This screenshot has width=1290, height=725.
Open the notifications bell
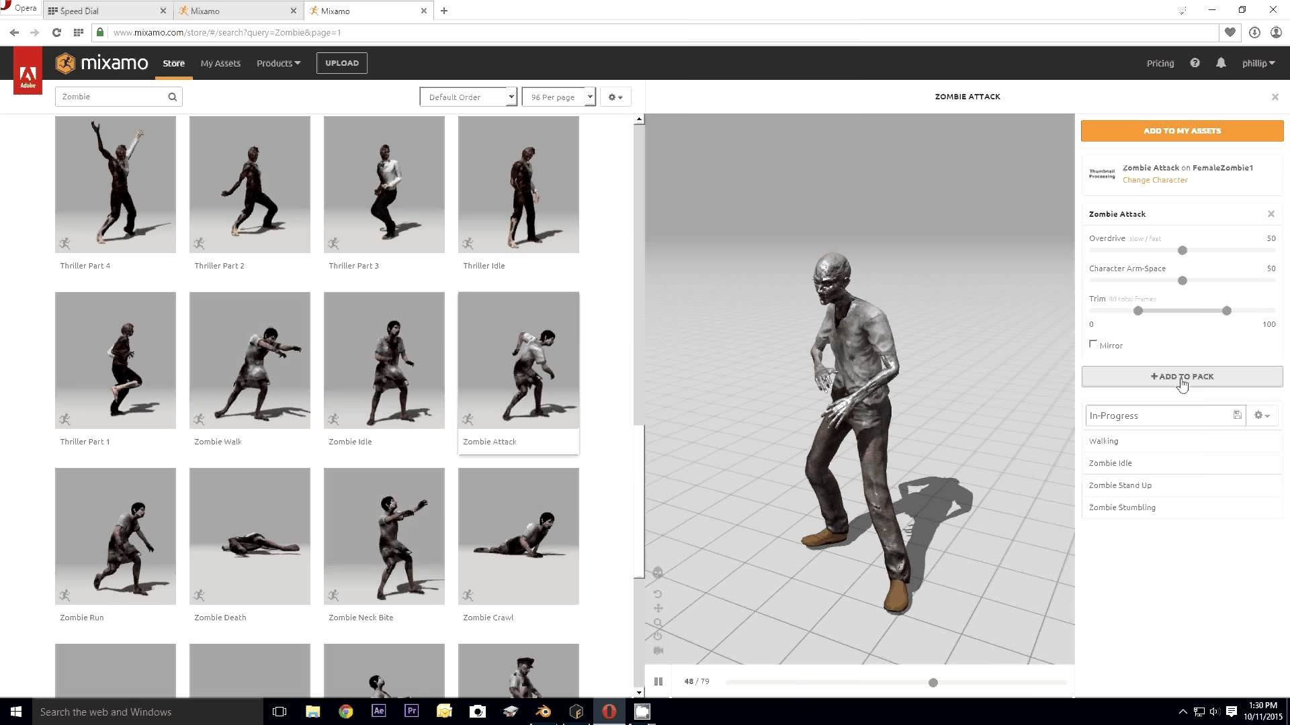(1221, 63)
